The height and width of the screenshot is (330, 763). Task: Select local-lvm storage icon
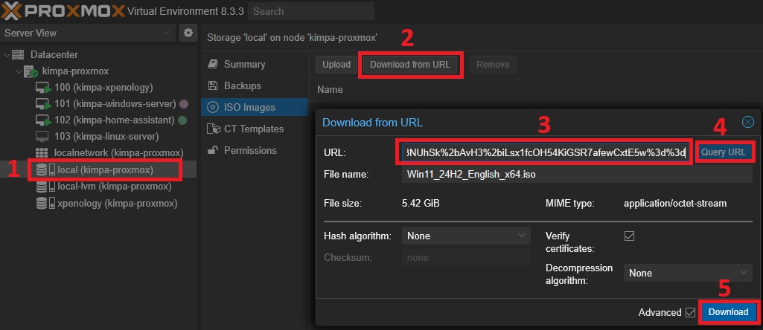pos(42,187)
